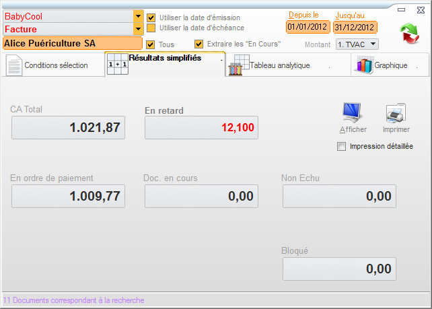Click the Conditions sélection document icon
Viewport: 432px width, 309px height.
pos(14,65)
